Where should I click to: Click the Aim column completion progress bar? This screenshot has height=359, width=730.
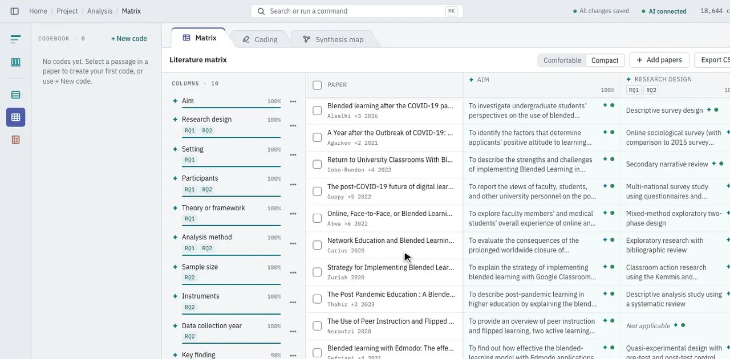(231, 107)
